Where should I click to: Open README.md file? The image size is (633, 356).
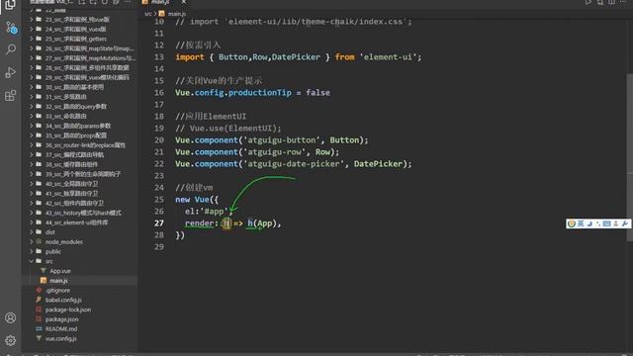coord(61,329)
